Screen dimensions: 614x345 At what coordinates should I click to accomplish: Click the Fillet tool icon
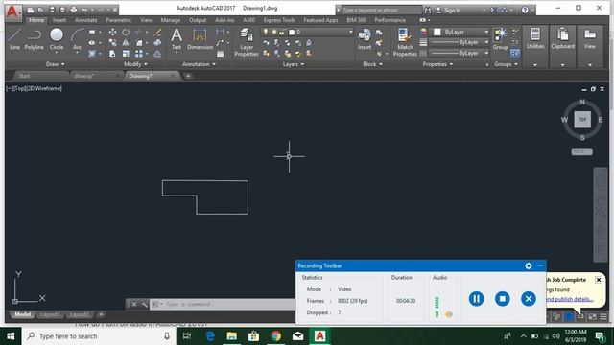[139, 42]
